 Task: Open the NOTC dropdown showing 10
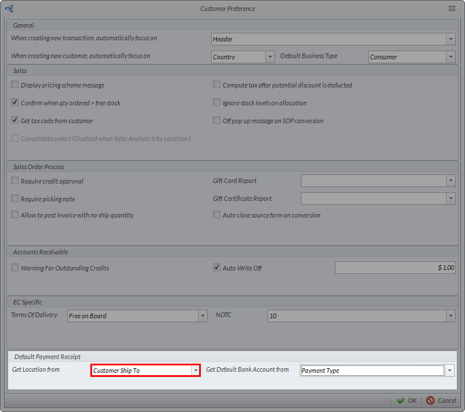[451, 316]
